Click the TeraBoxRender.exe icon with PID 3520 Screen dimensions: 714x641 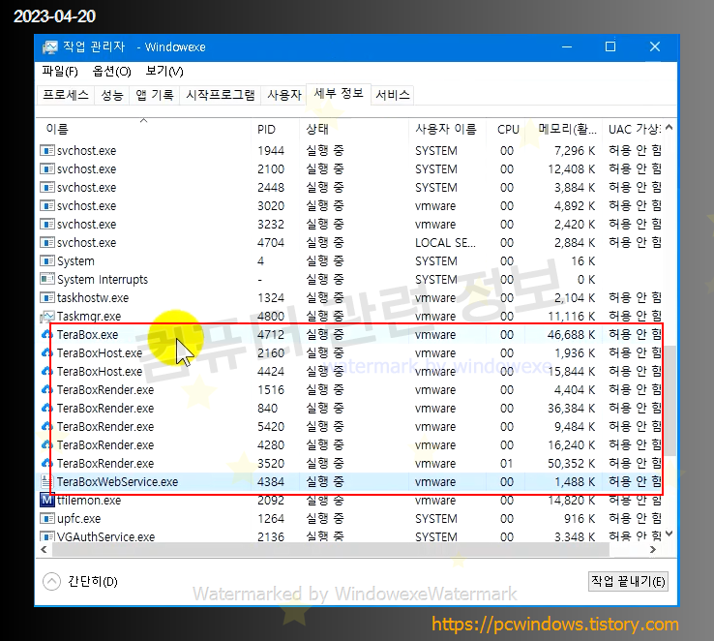[46, 464]
